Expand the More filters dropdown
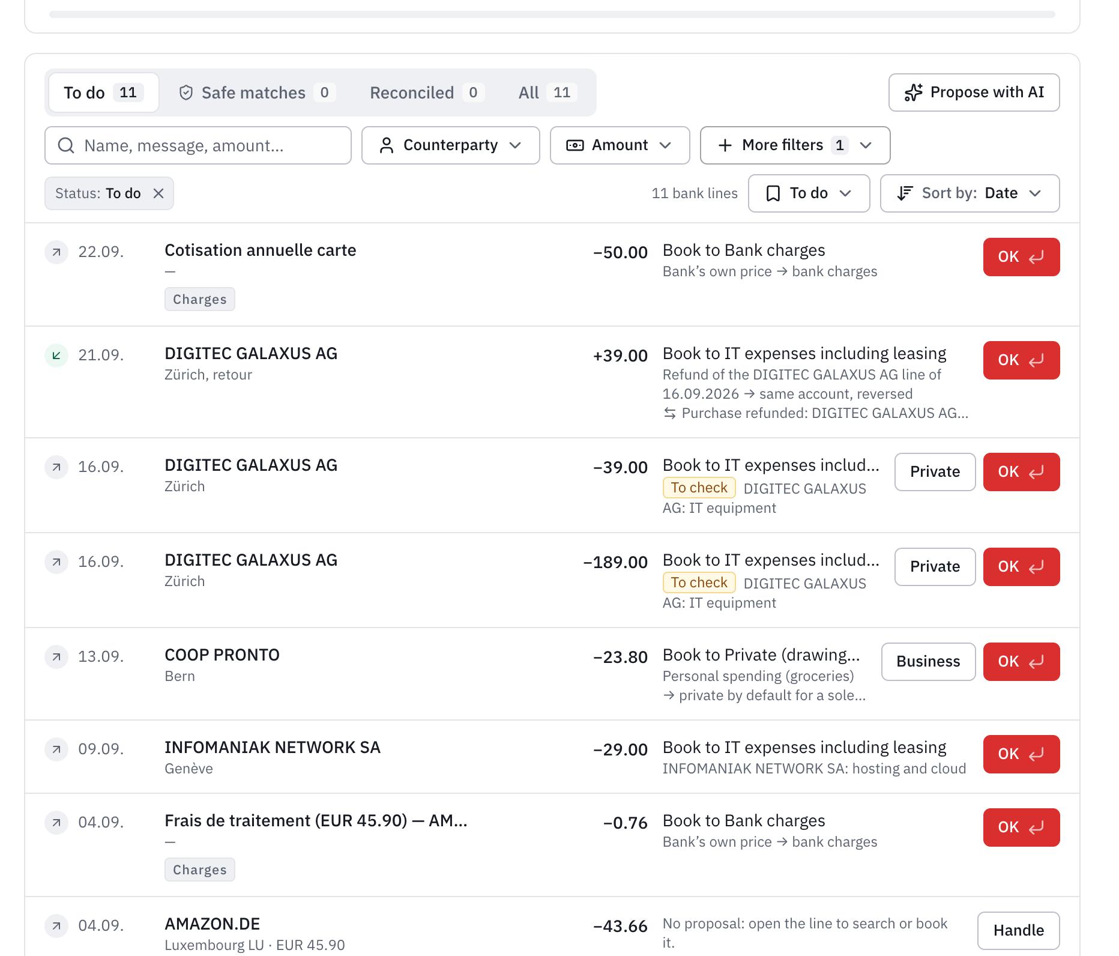This screenshot has height=956, width=1119. click(795, 145)
